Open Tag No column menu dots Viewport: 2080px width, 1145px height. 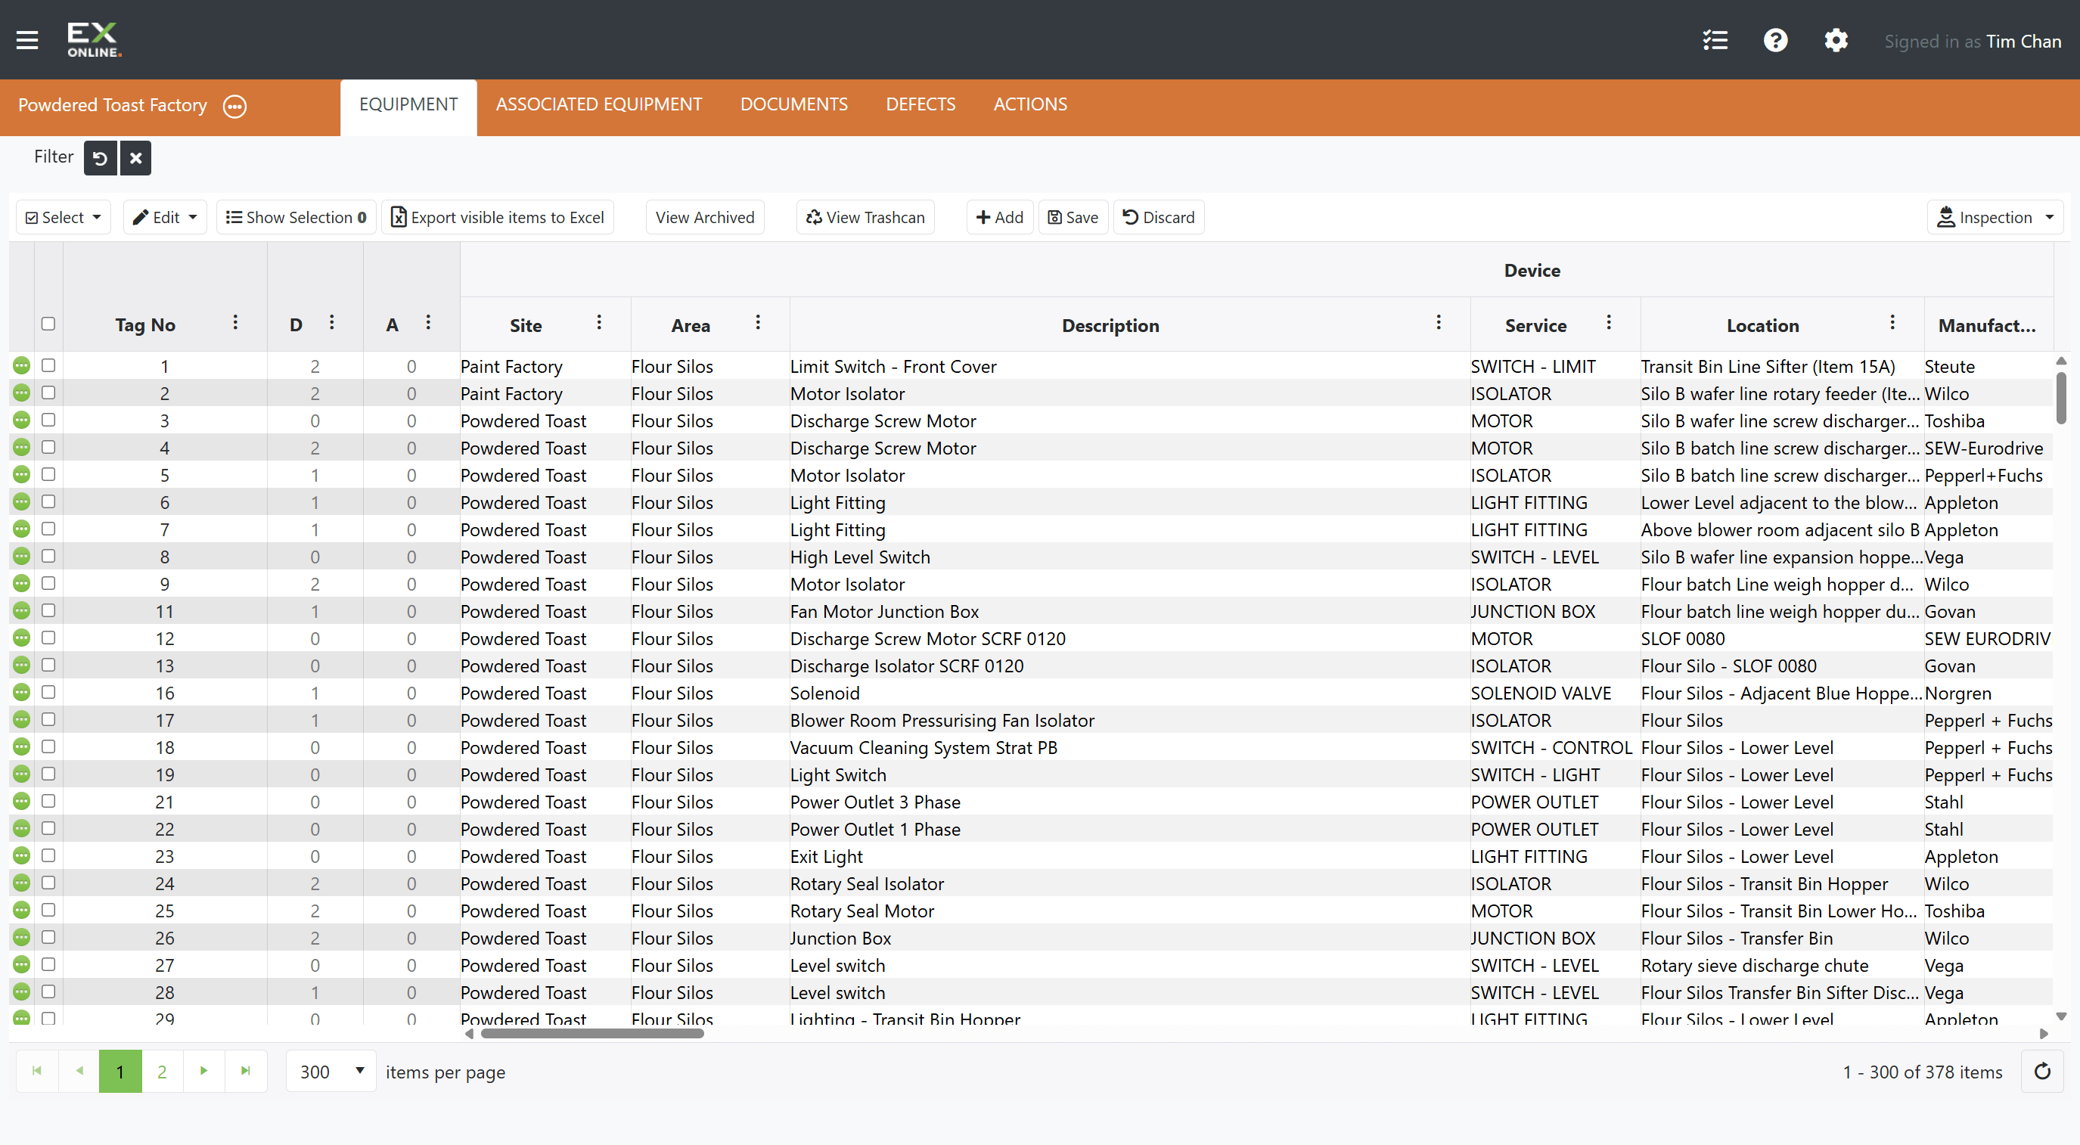click(x=235, y=323)
